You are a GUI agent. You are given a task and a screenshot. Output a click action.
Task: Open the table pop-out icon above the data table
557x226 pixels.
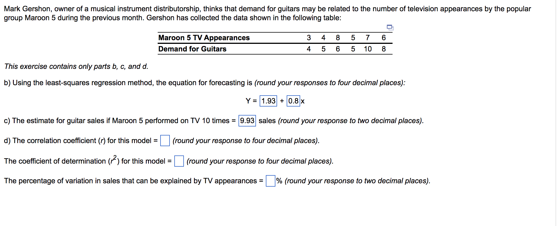(x=390, y=28)
